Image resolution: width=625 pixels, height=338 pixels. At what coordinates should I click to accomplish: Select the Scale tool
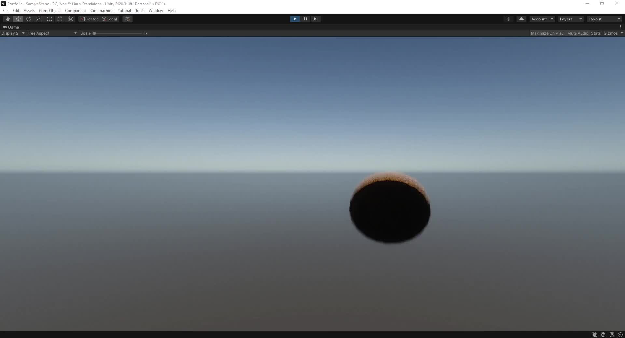[39, 19]
